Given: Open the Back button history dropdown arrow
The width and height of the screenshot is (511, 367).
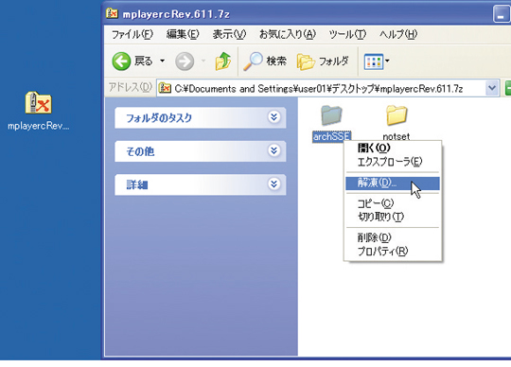Looking at the screenshot, I should tap(162, 61).
